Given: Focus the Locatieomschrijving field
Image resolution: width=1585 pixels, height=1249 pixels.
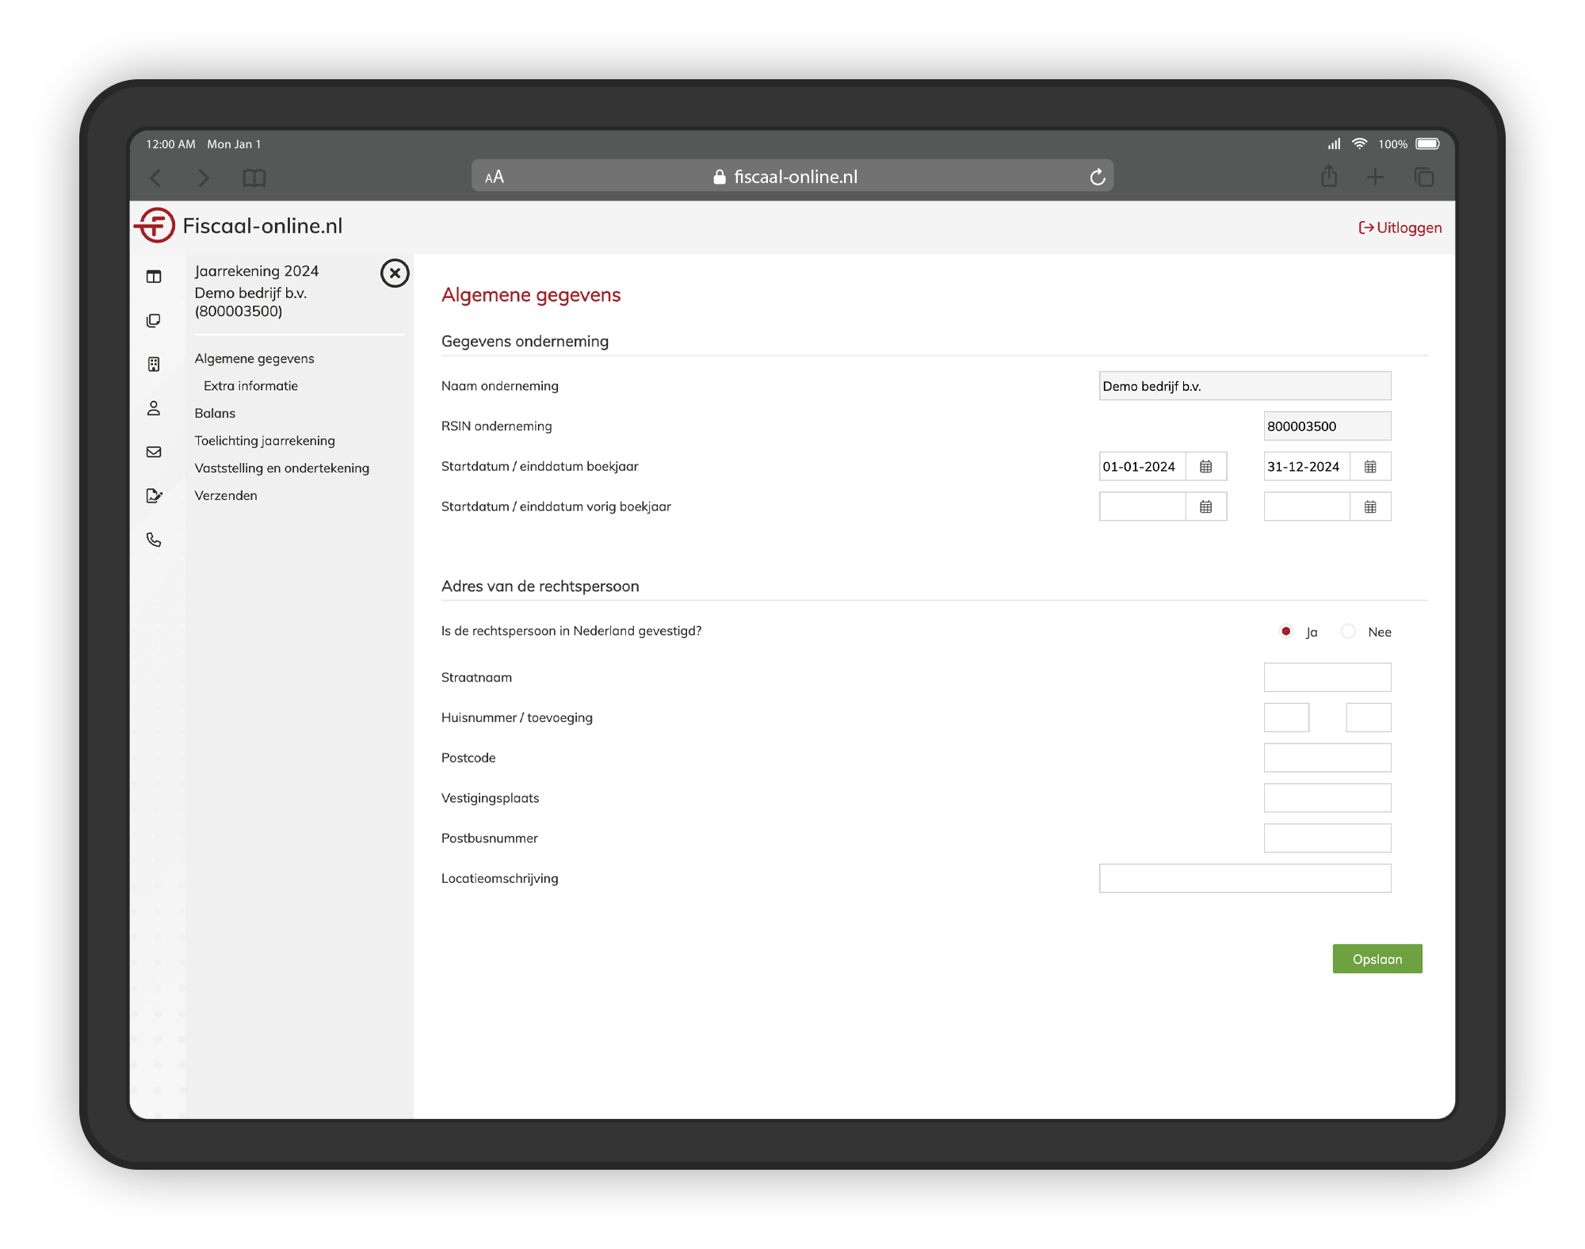Looking at the screenshot, I should [x=1244, y=879].
